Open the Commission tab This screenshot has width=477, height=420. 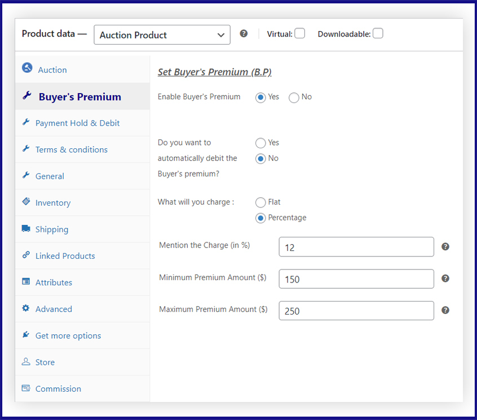tap(82, 388)
